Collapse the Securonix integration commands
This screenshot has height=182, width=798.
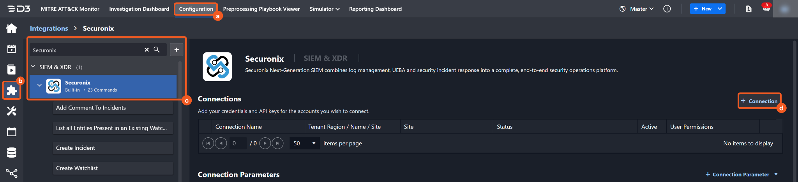point(39,85)
